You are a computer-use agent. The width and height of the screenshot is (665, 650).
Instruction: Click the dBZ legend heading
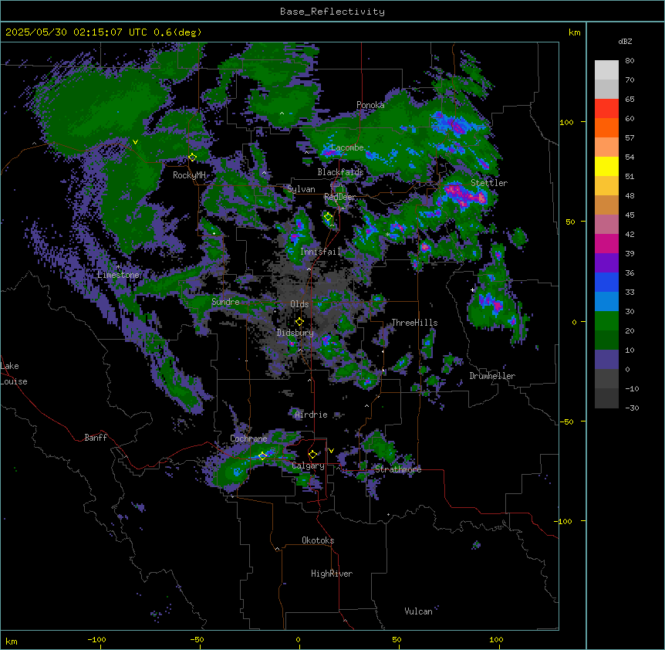[625, 41]
